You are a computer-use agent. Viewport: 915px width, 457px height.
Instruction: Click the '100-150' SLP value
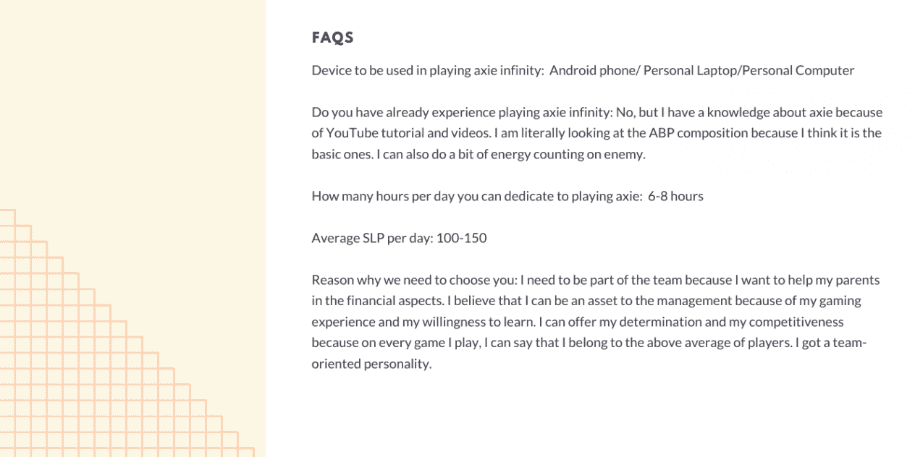[x=462, y=239]
